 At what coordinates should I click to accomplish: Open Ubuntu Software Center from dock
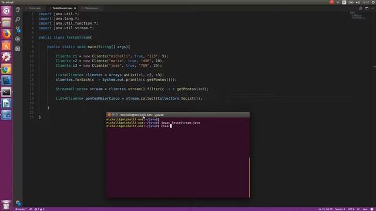(6, 46)
